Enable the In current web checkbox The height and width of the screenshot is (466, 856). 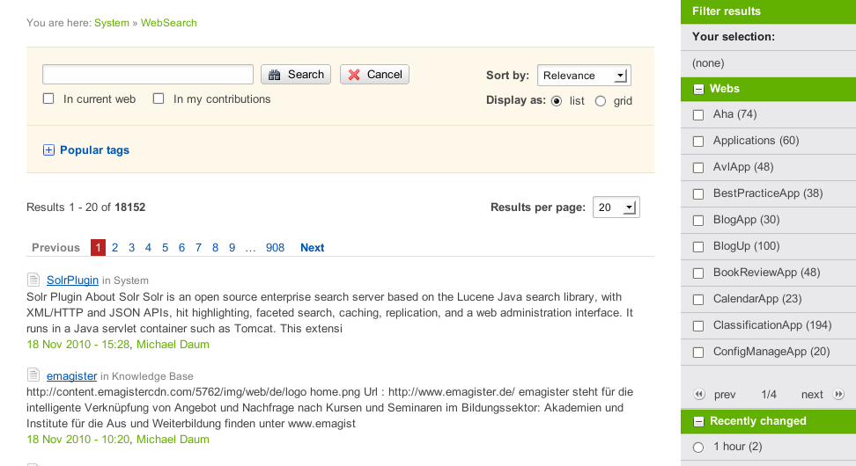point(49,99)
